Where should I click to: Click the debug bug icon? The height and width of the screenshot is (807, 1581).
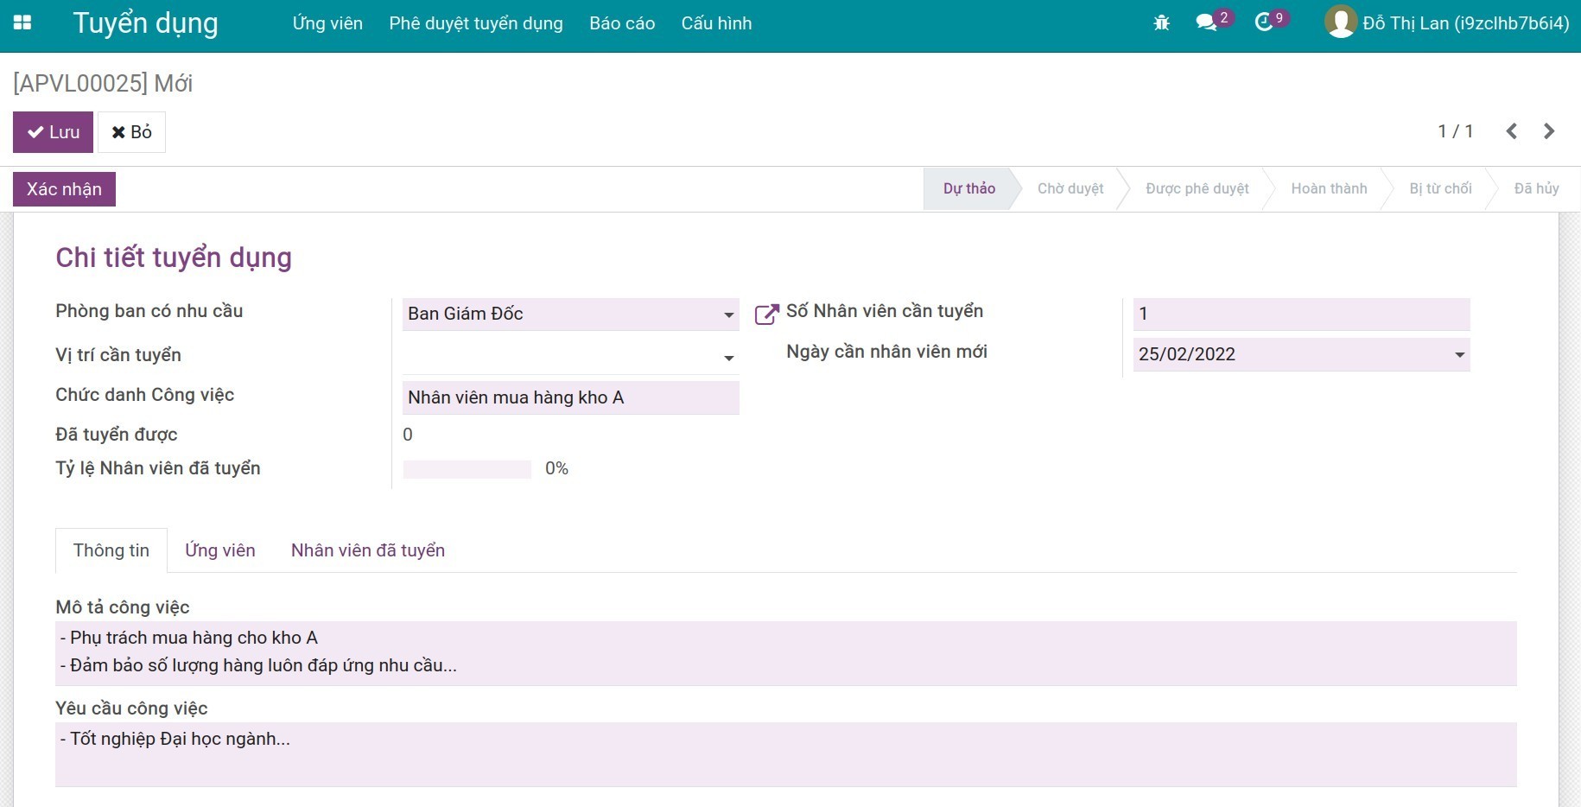click(1161, 23)
